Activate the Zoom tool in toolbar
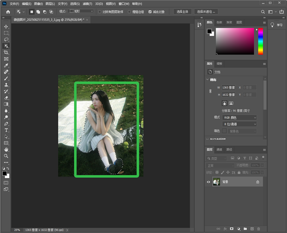Image resolution: width=287 pixels, height=233 pixels. tap(6, 155)
